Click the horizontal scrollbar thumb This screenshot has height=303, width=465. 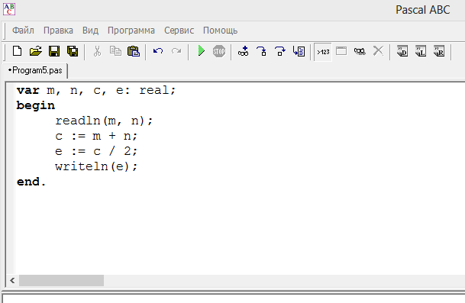(x=61, y=280)
